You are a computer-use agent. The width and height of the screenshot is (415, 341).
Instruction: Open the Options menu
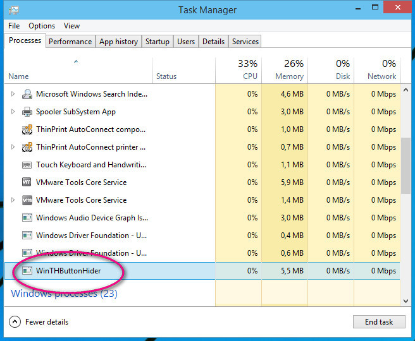(42, 26)
